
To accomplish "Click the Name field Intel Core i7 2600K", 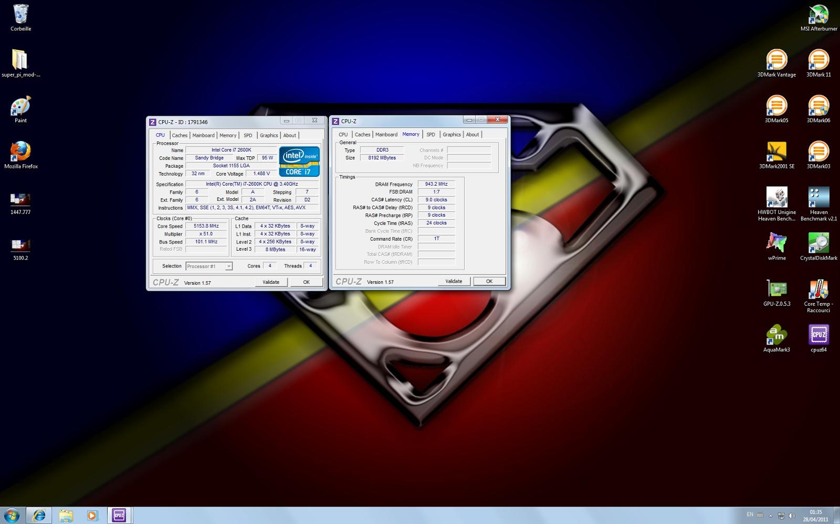I will click(232, 150).
